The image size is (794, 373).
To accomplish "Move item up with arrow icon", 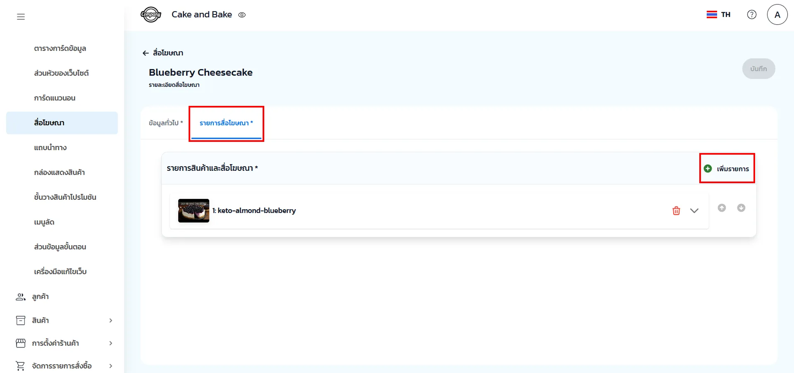I will (x=722, y=208).
